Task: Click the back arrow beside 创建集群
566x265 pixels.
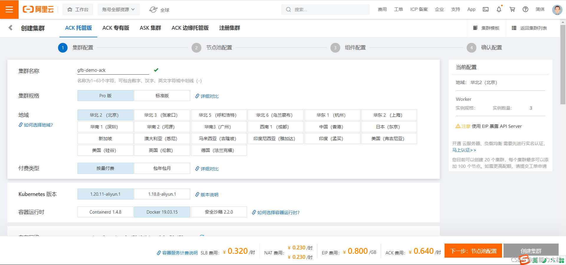Action: click(10, 28)
